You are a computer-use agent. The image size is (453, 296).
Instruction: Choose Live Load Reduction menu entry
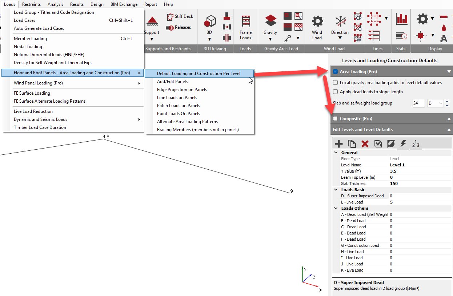(73, 111)
